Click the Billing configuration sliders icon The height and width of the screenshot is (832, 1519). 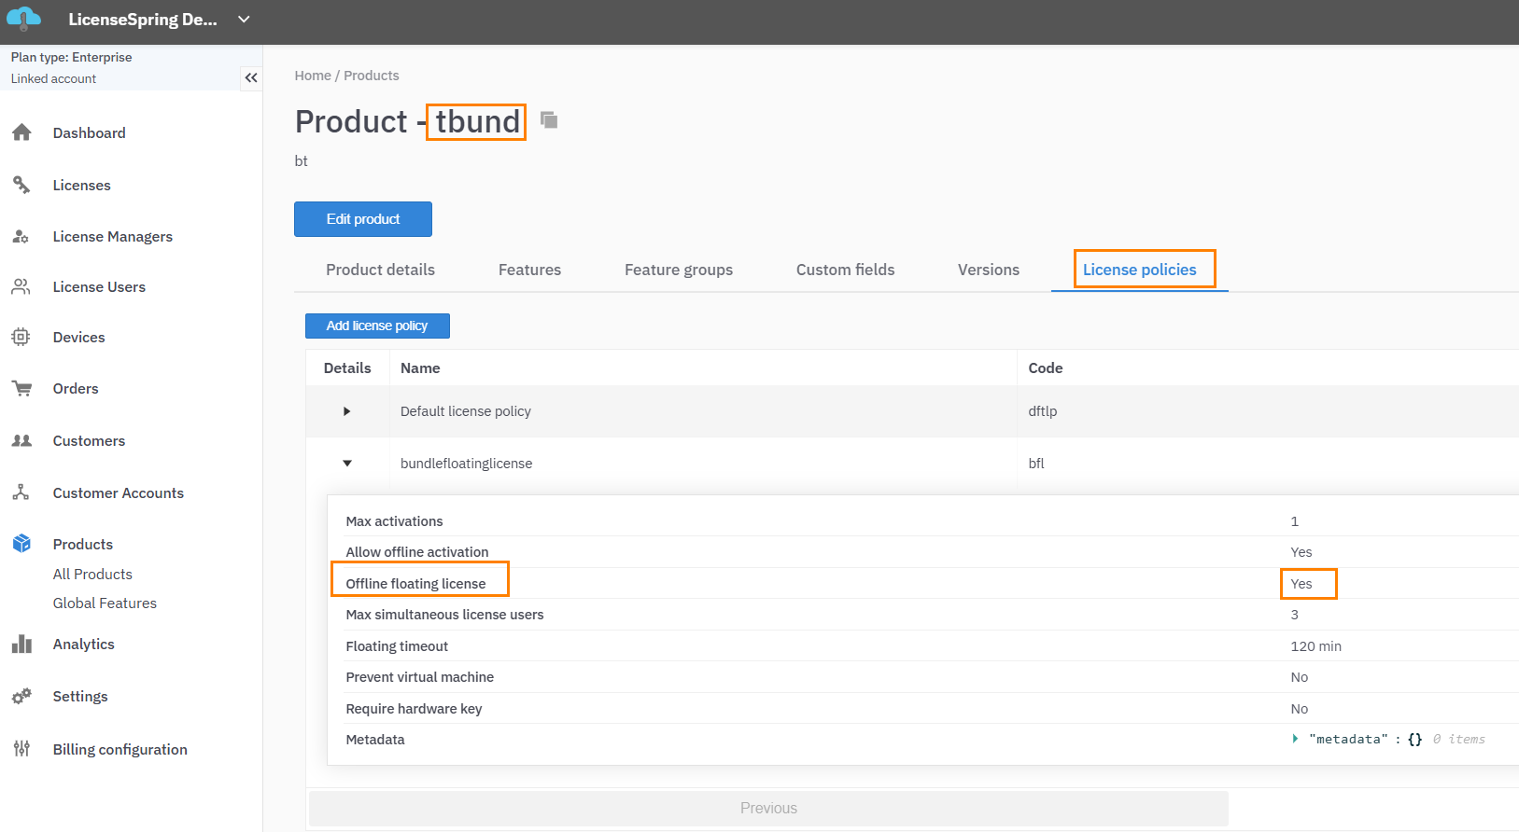tap(21, 749)
